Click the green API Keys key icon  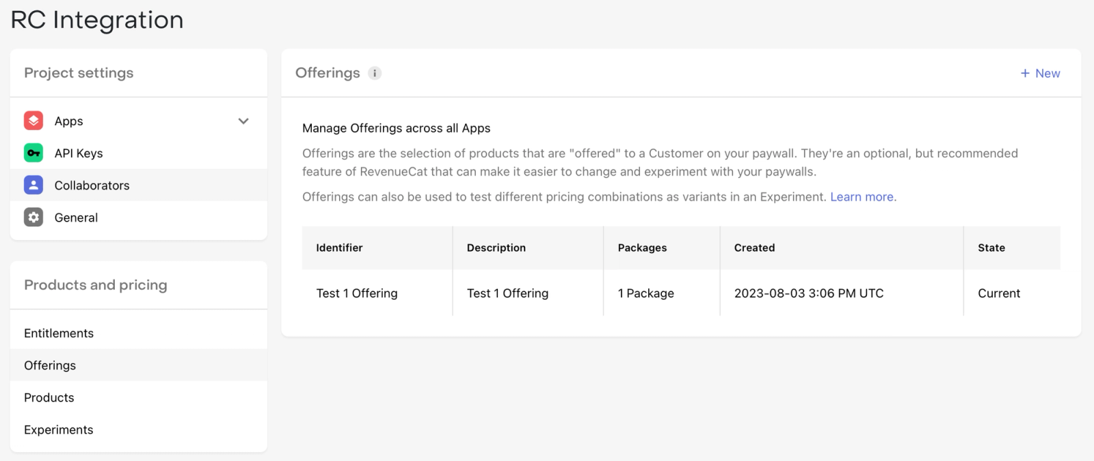34,153
